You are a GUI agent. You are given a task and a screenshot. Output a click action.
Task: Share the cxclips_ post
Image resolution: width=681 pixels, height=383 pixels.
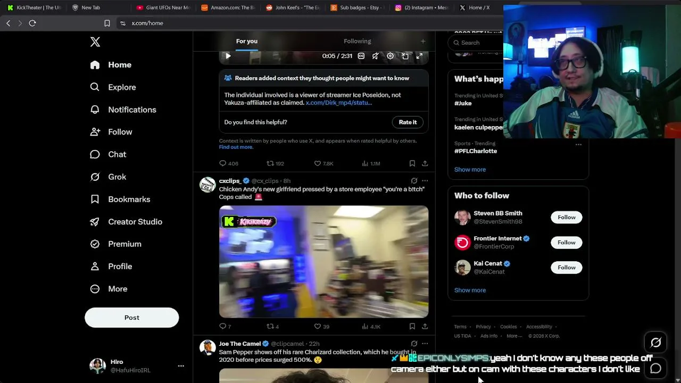pyautogui.click(x=425, y=326)
